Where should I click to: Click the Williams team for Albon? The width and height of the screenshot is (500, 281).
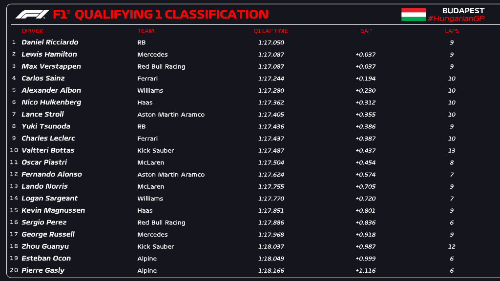coord(150,91)
